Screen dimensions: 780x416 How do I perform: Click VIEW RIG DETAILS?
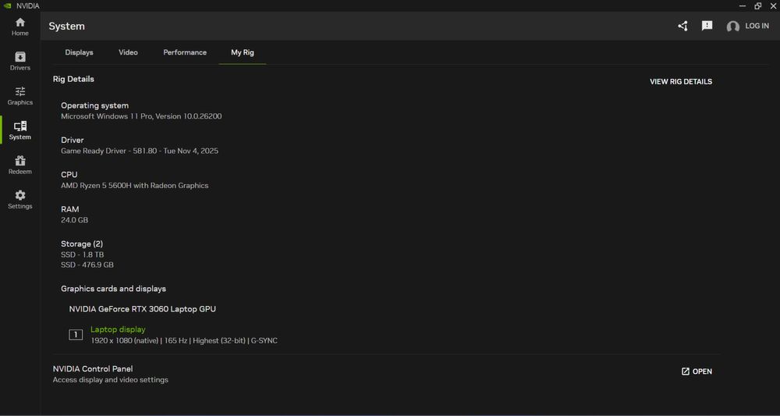[680, 82]
